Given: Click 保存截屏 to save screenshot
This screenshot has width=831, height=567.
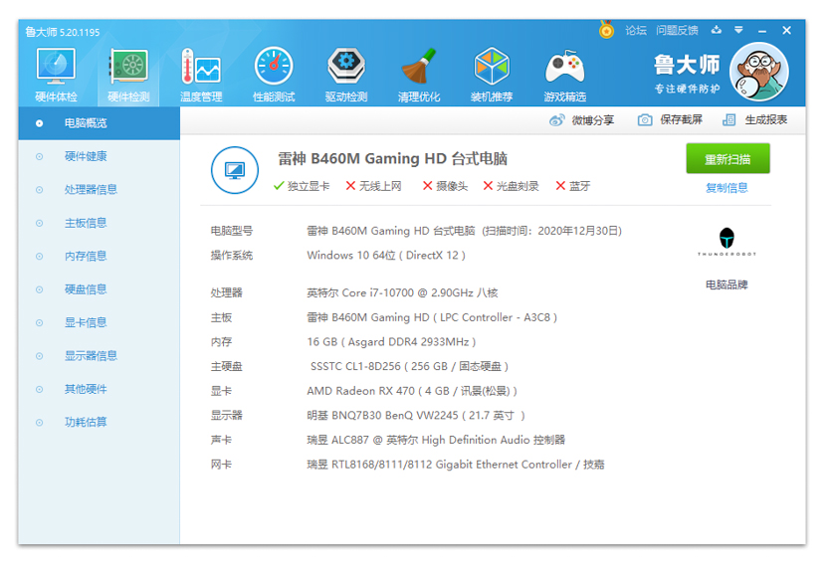Looking at the screenshot, I should coord(670,119).
